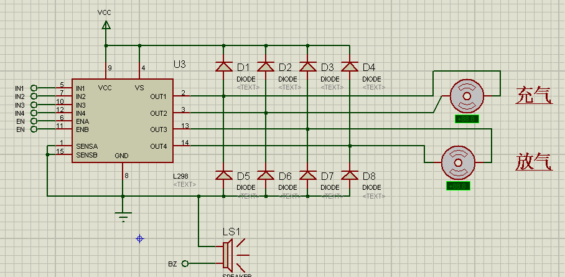This screenshot has width=565, height=277.
Task: Select the ground symbol below pin 8
Action: [x=123, y=217]
